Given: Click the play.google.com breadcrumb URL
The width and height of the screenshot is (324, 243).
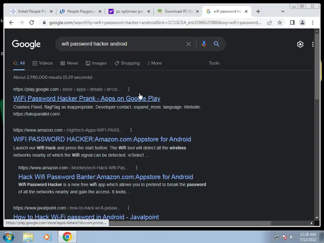Looking at the screenshot, I should tap(67, 89).
